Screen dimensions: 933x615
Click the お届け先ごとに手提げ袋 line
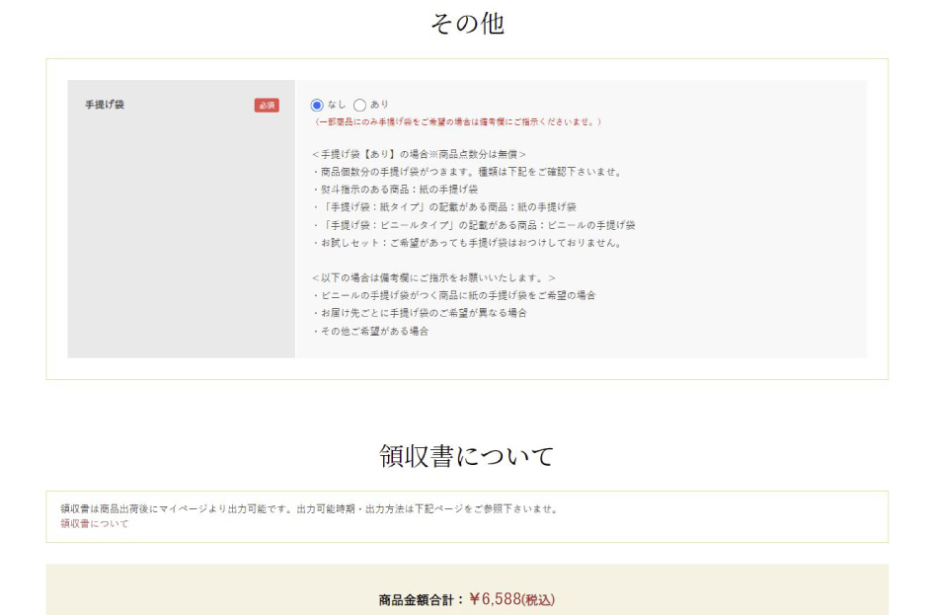tap(419, 313)
